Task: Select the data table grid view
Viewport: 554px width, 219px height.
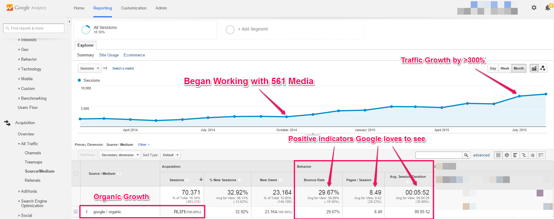Action: (x=498, y=155)
